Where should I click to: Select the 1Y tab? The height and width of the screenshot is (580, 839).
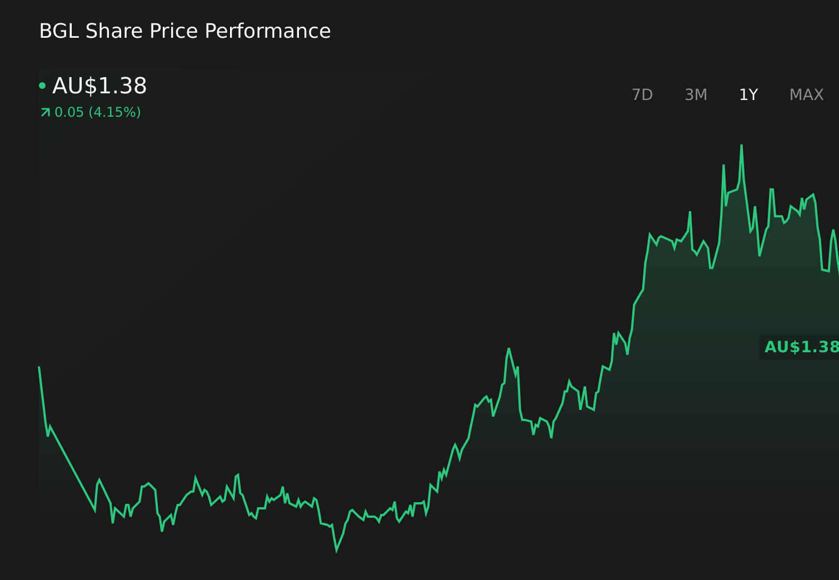(x=748, y=94)
